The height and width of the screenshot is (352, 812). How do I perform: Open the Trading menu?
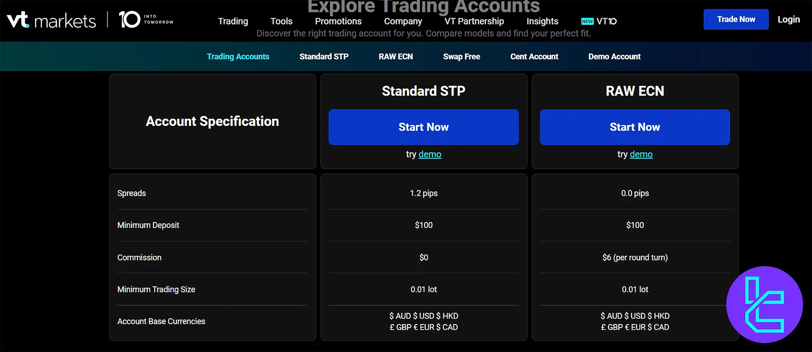[x=233, y=21]
